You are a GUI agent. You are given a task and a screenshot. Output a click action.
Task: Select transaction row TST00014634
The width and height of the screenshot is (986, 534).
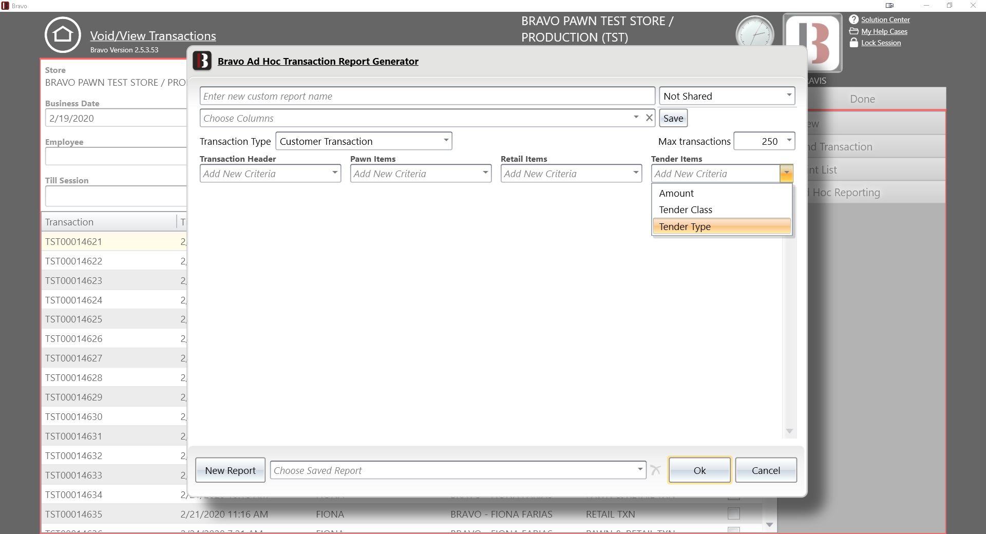pyautogui.click(x=115, y=494)
